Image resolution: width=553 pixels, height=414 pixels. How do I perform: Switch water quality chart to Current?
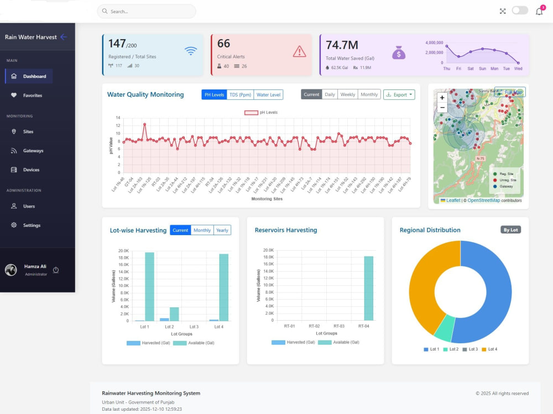[311, 94]
